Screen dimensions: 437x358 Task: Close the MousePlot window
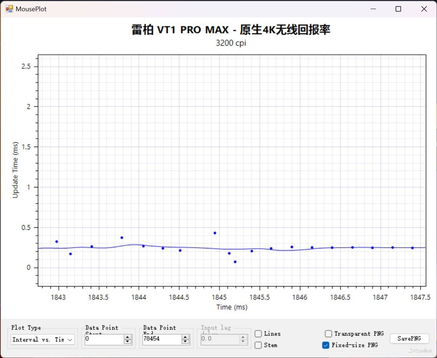[x=424, y=9]
